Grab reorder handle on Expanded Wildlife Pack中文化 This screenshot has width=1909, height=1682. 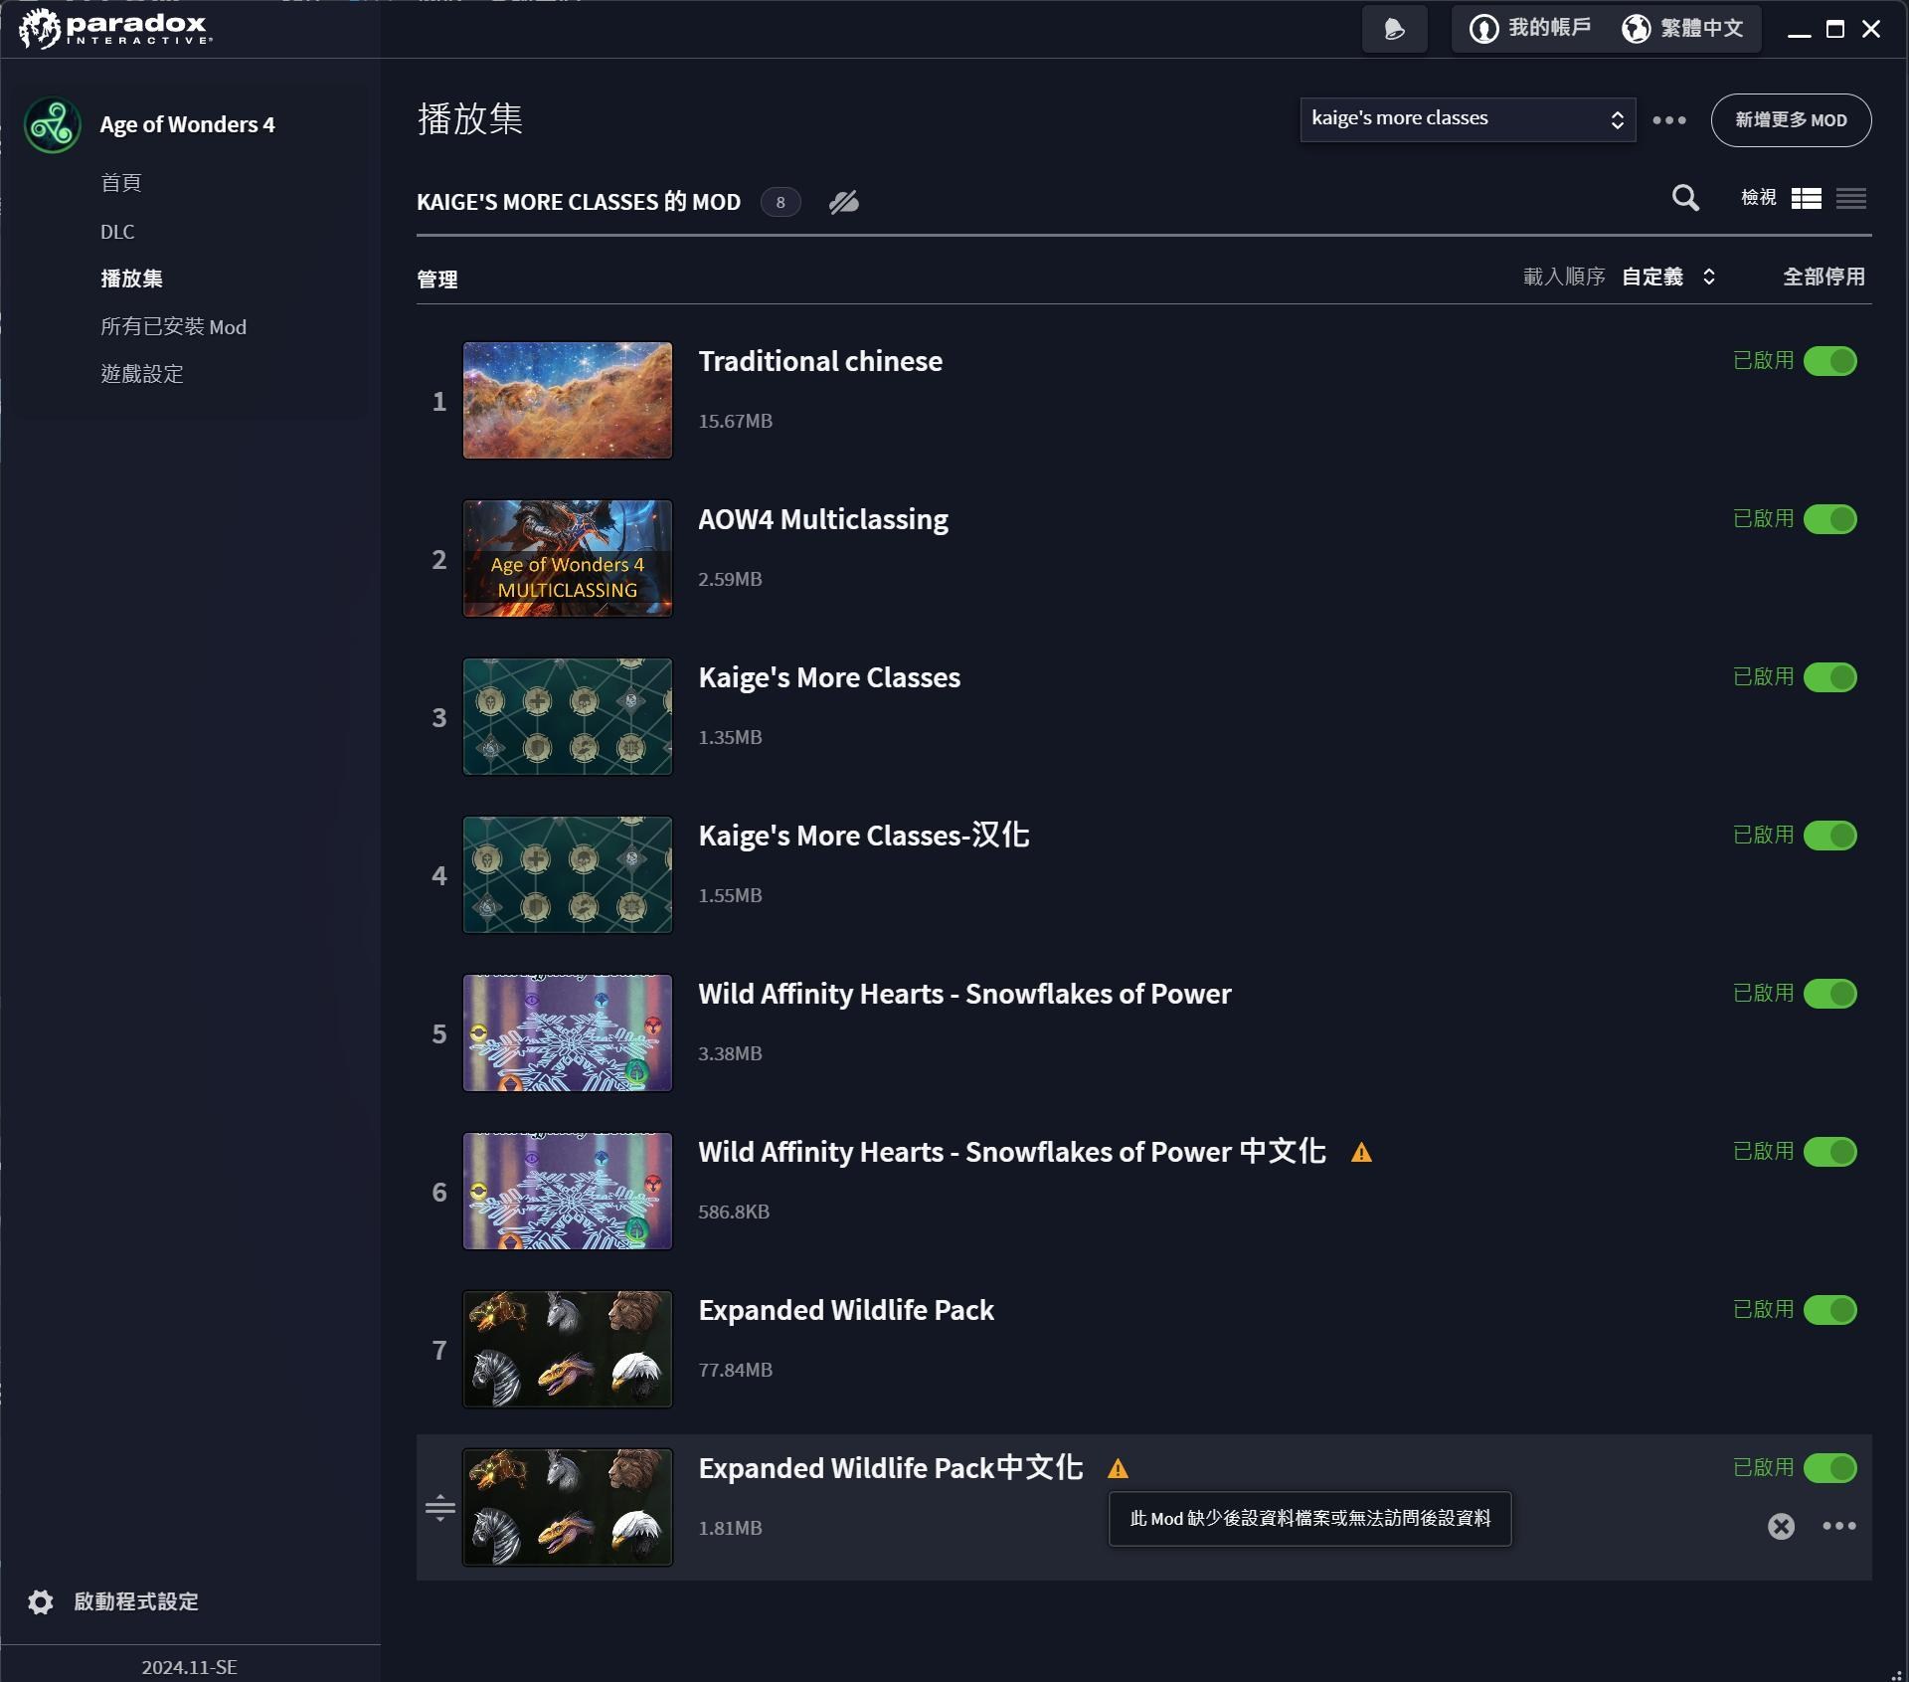coord(439,1508)
